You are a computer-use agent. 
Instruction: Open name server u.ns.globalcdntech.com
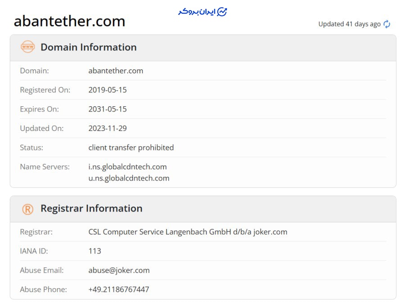[x=129, y=178]
